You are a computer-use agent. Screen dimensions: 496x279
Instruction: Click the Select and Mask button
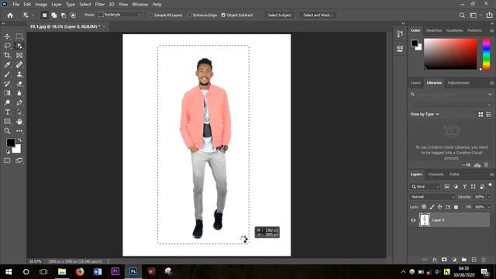click(318, 15)
